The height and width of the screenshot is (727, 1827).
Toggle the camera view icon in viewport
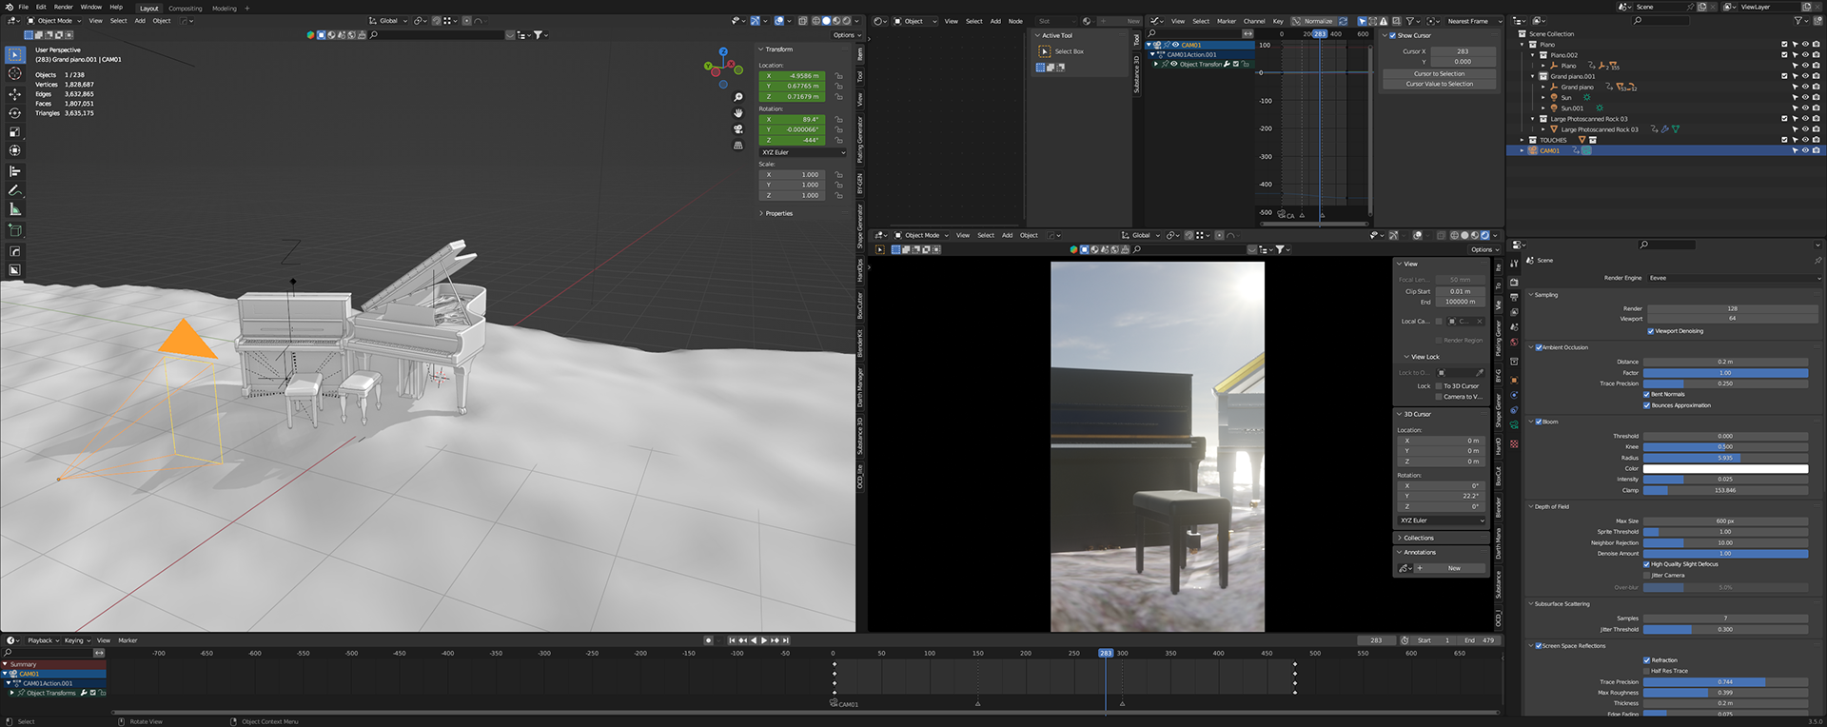pyautogui.click(x=737, y=128)
